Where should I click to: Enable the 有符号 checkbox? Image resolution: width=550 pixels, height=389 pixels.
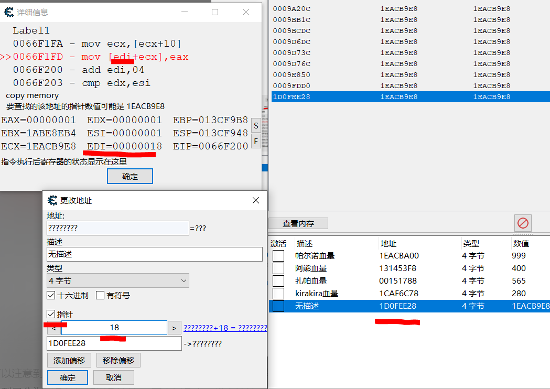100,295
